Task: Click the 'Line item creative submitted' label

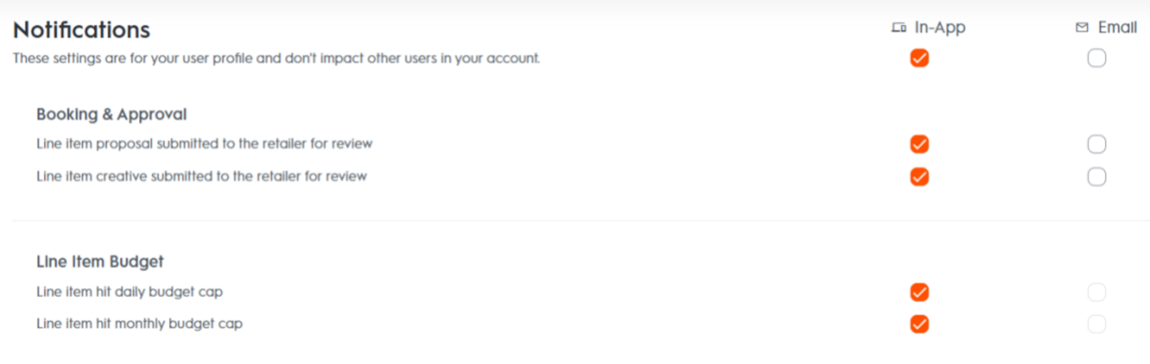Action: [x=201, y=176]
